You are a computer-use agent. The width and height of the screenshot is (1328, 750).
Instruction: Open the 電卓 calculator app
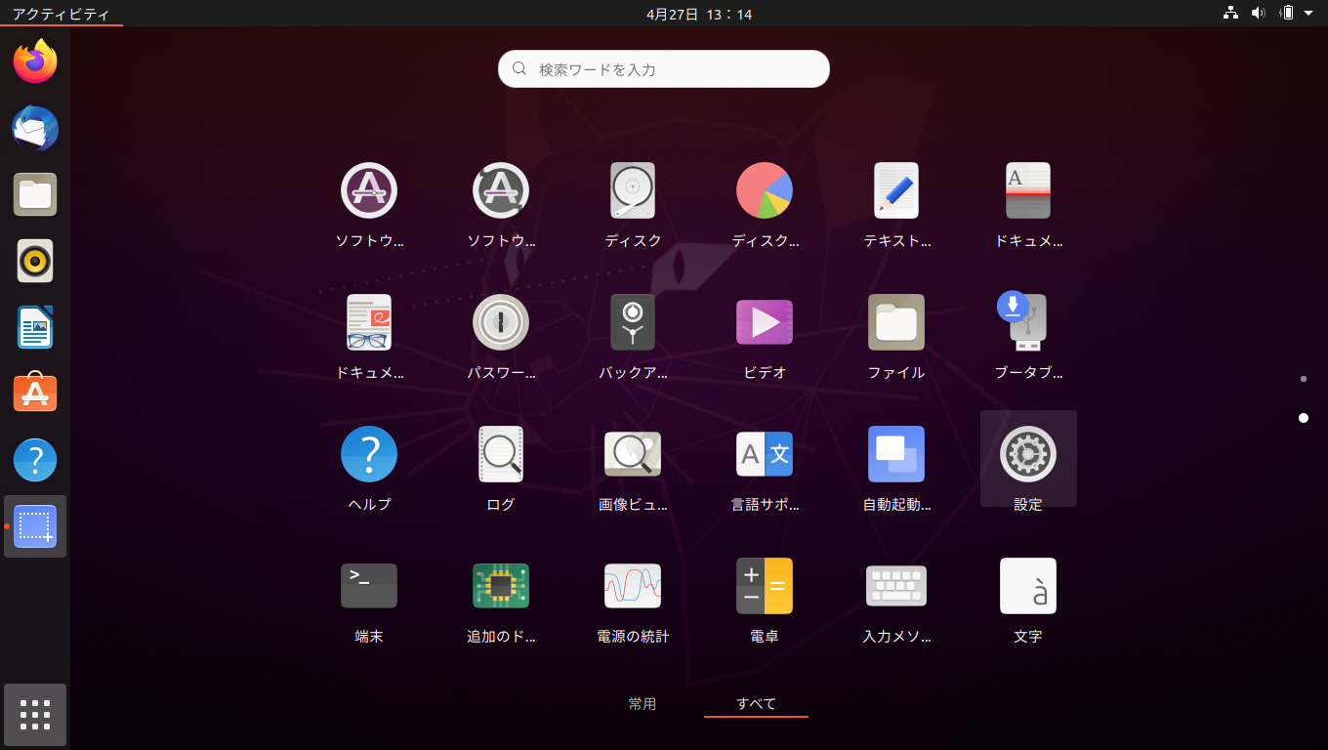(x=765, y=586)
